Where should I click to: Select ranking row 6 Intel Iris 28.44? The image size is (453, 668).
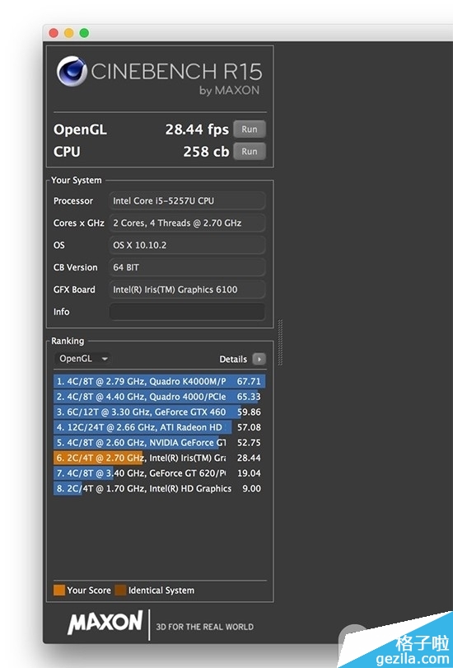click(160, 458)
